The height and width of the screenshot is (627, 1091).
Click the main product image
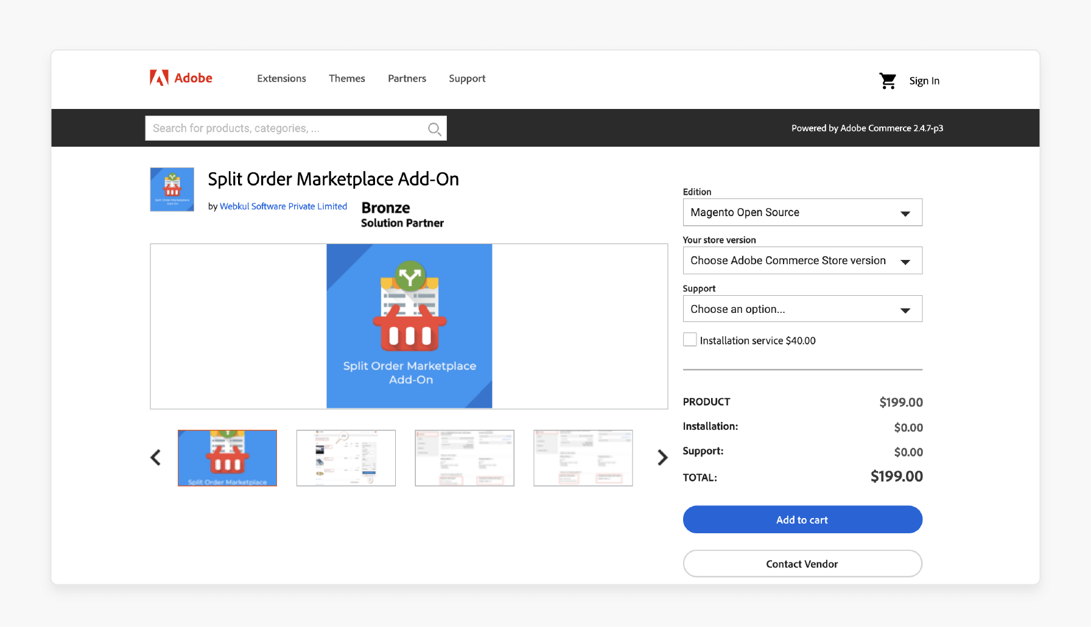click(409, 326)
